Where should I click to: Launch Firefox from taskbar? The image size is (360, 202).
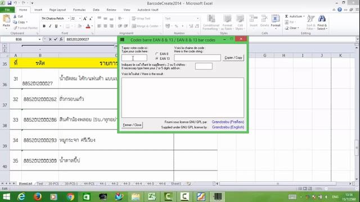pyautogui.click(x=38, y=197)
